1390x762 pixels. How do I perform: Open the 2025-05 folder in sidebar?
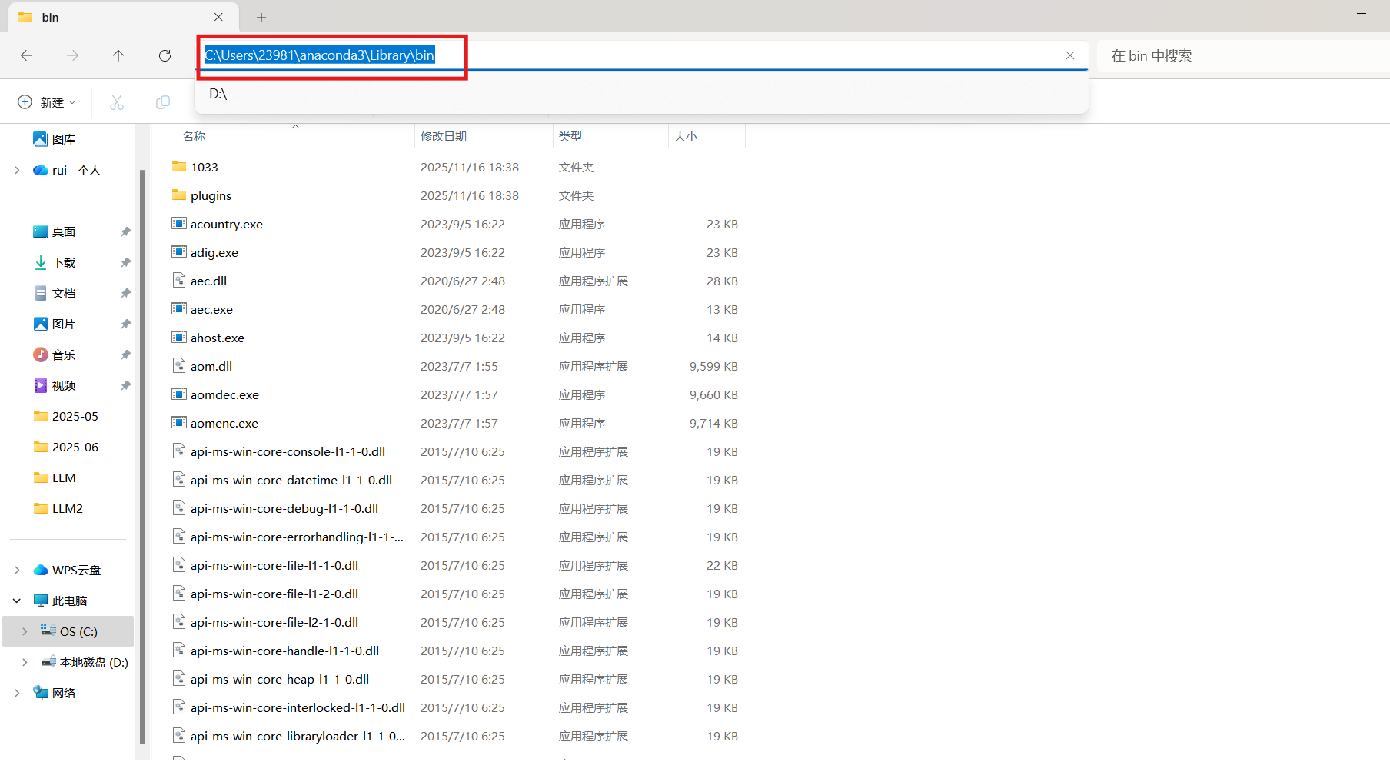66,416
